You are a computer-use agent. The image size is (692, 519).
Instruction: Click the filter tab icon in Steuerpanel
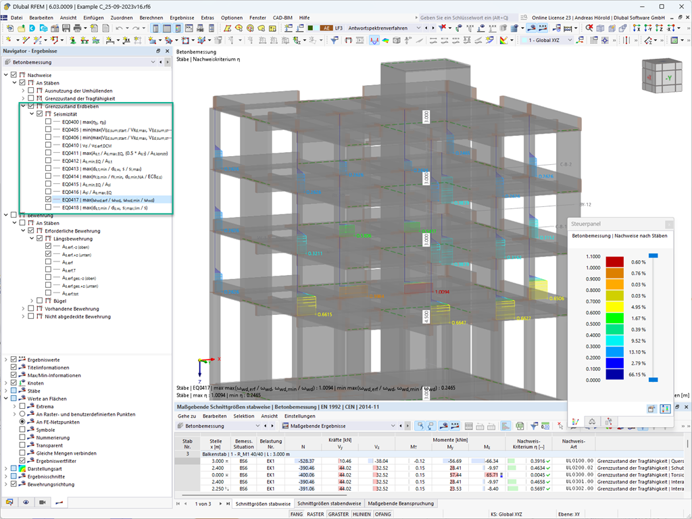pos(609,422)
